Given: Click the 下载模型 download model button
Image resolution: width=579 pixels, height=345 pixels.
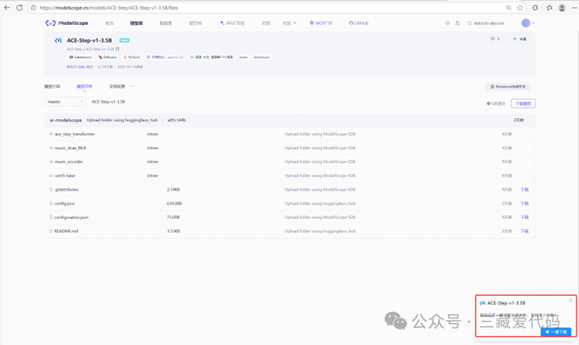Looking at the screenshot, I should tap(523, 104).
